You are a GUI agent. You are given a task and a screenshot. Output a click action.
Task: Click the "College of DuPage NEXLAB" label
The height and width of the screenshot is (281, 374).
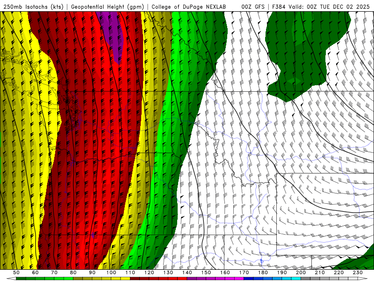tap(189, 7)
